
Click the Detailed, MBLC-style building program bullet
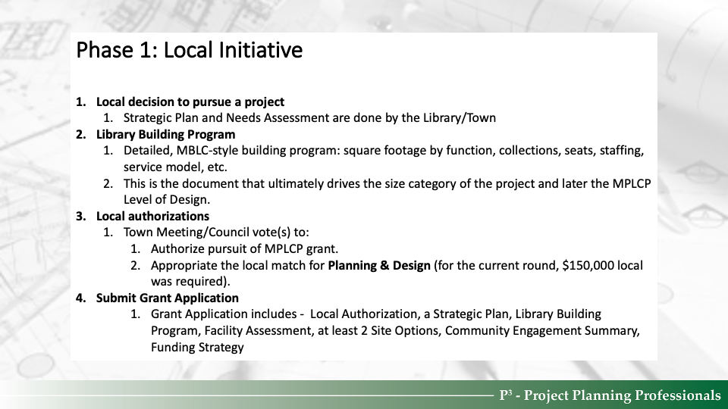pyautogui.click(x=383, y=151)
